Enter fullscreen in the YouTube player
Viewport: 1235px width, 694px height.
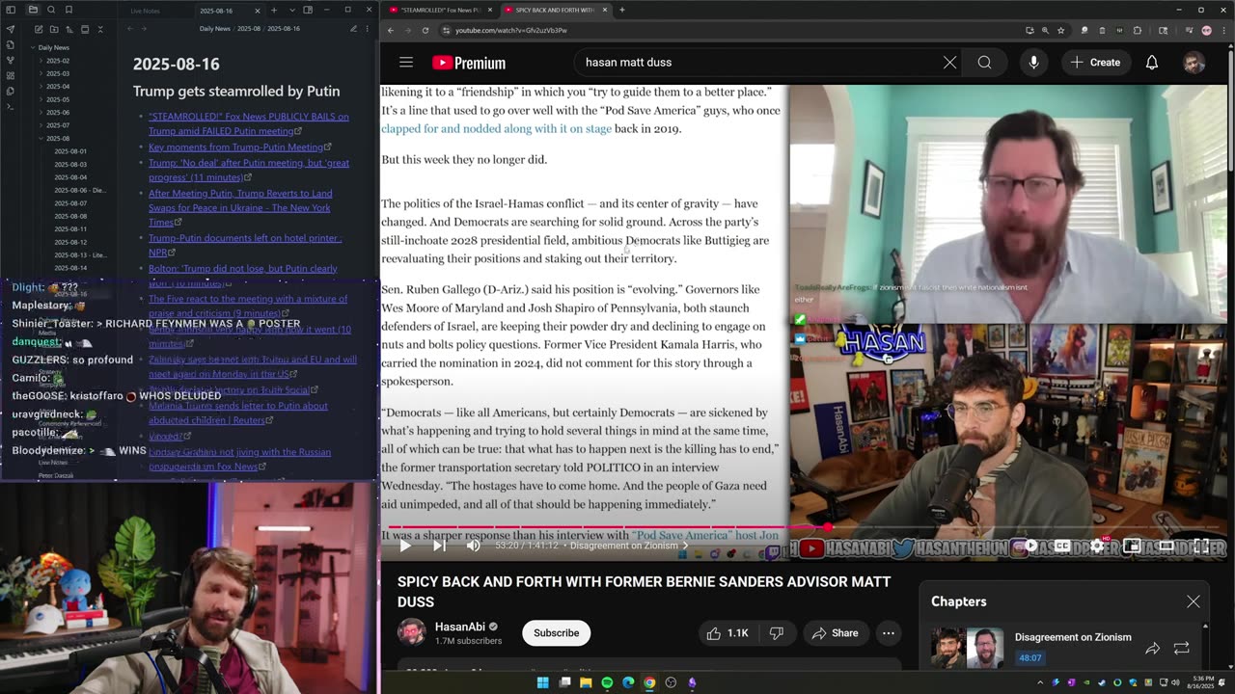(x=1201, y=546)
